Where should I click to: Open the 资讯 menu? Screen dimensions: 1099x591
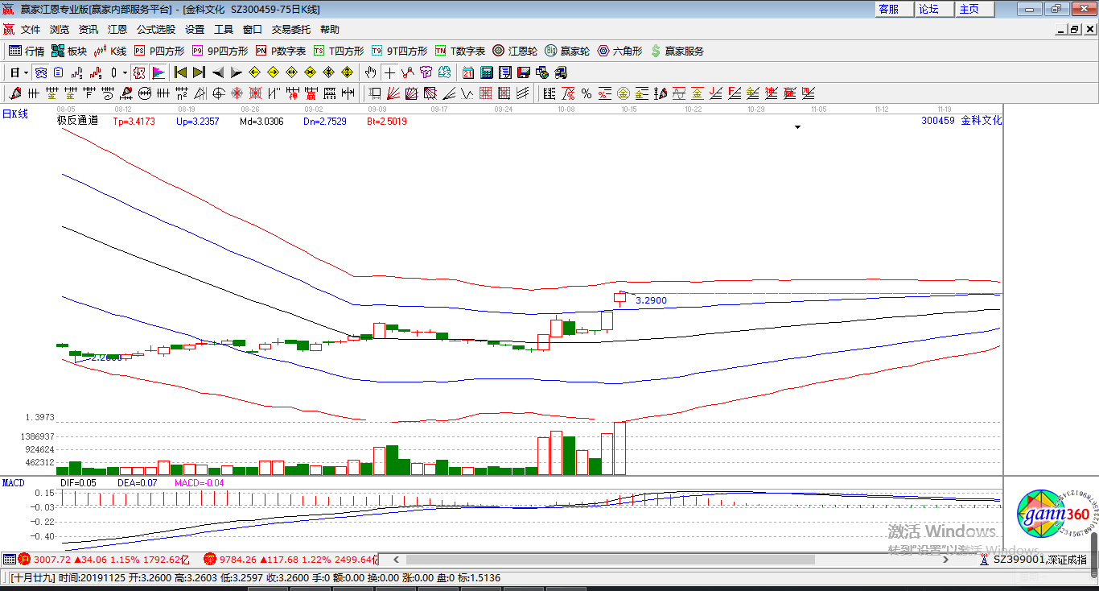88,30
